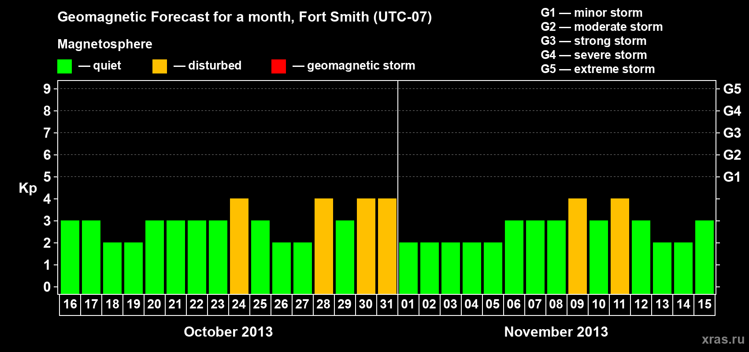Click the Magnetosphere heading
Image resolution: width=749 pixels, height=352 pixels.
click(x=105, y=44)
